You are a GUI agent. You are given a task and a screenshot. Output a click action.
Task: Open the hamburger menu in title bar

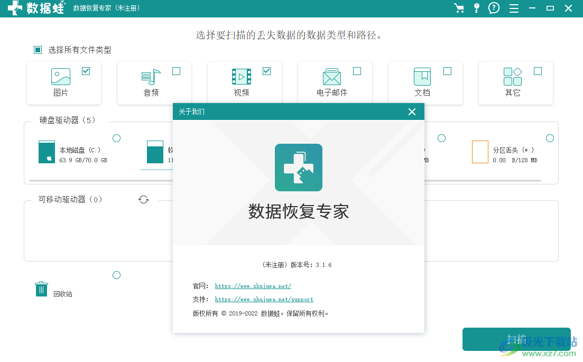tap(514, 8)
